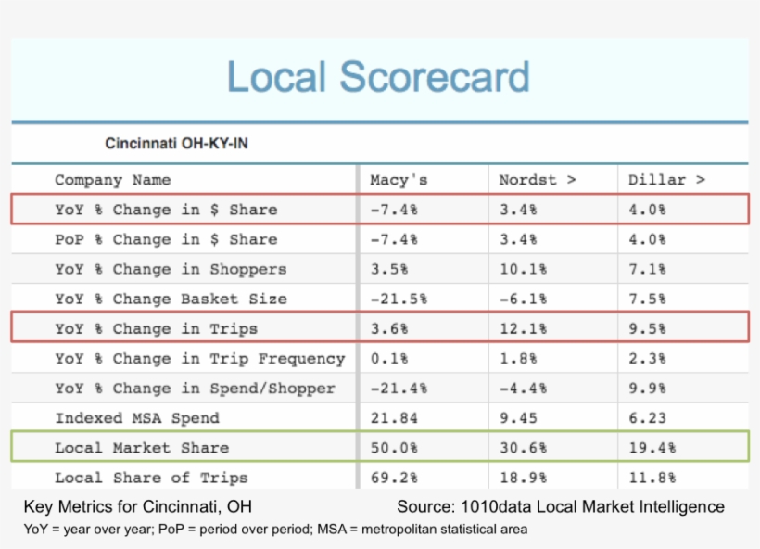
Task: Click the YoY % Change Basket Size label
Action: coord(171,299)
